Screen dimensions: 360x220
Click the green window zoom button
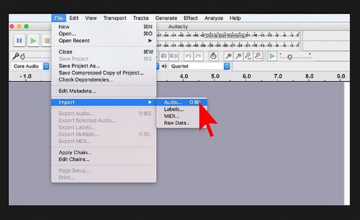26,27
